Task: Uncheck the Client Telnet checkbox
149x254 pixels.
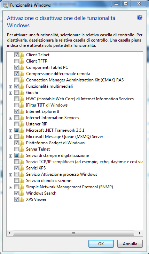Action: (x=16, y=55)
